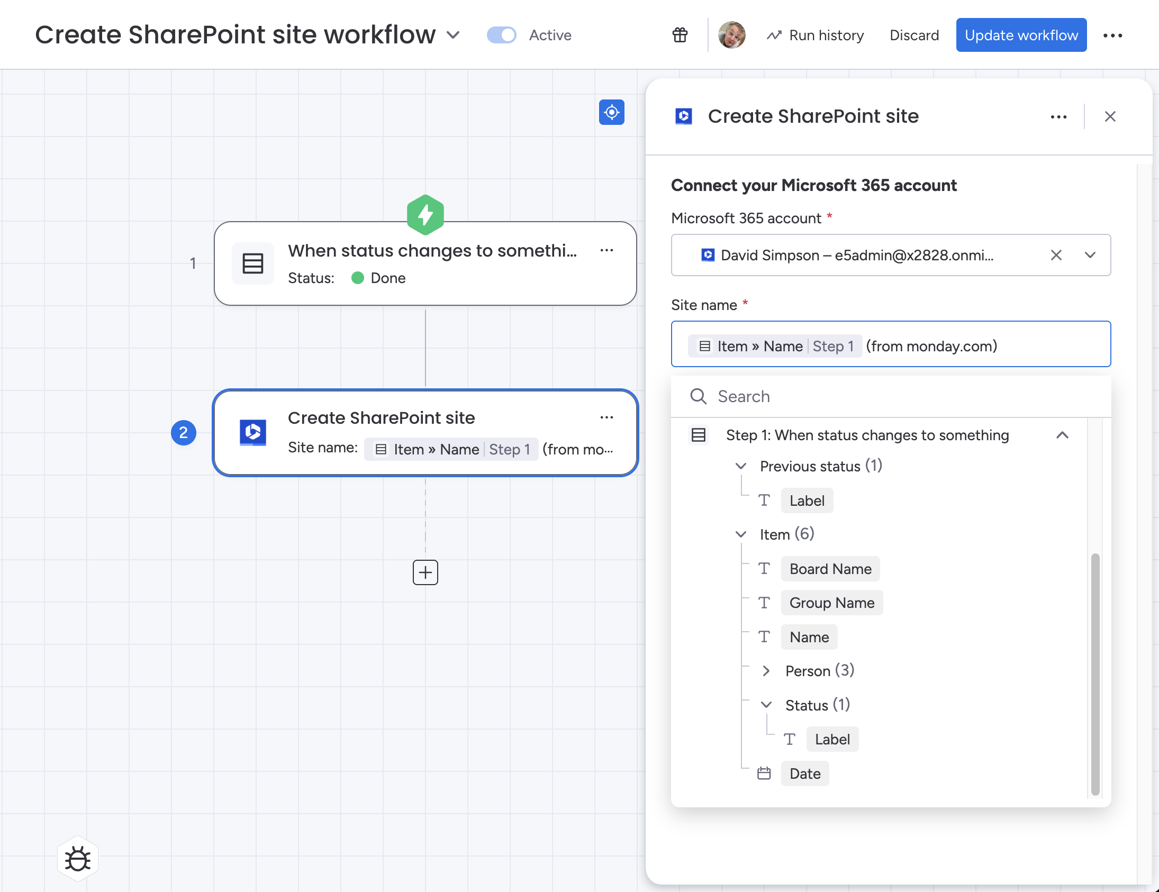Open panel header three-dot options
The width and height of the screenshot is (1159, 892).
coord(1058,117)
